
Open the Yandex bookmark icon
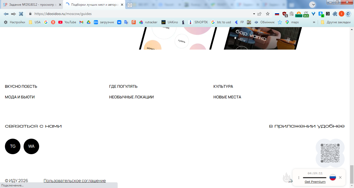tap(53, 22)
